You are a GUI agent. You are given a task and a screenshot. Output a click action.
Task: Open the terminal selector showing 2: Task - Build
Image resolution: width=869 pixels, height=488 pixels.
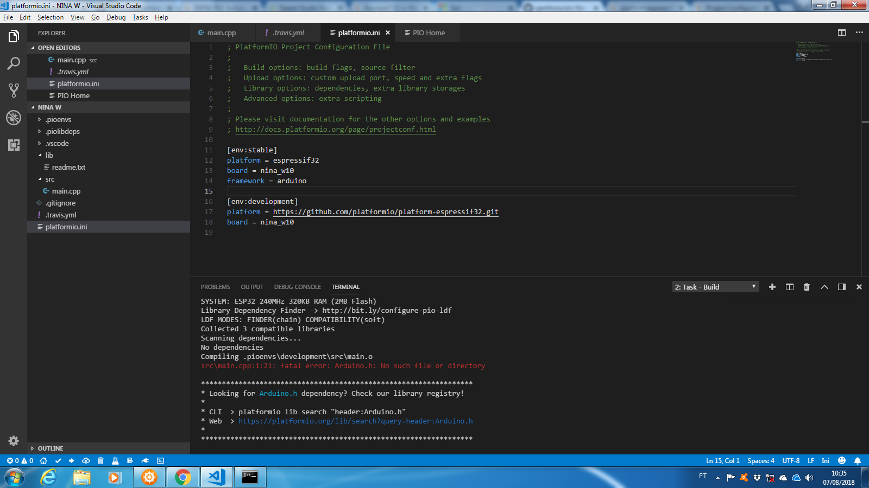(x=714, y=286)
